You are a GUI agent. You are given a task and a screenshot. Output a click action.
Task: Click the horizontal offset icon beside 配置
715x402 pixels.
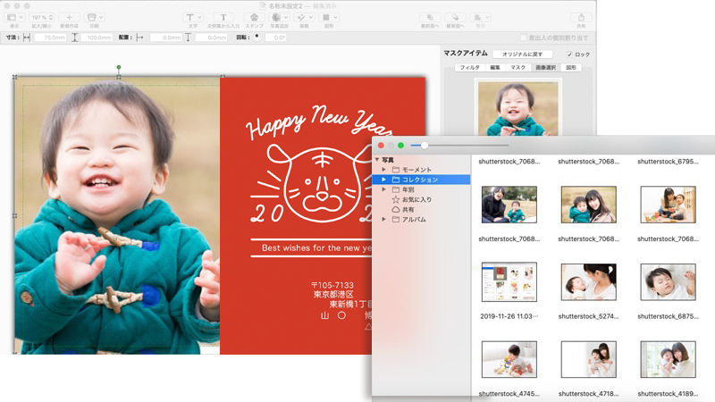click(x=140, y=38)
